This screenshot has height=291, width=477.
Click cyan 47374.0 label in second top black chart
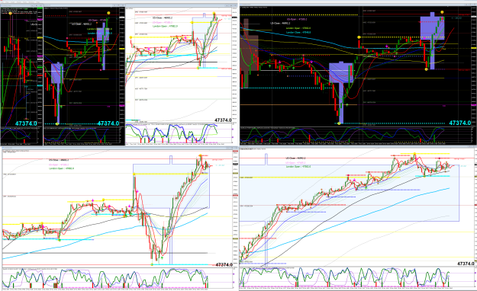(108, 123)
